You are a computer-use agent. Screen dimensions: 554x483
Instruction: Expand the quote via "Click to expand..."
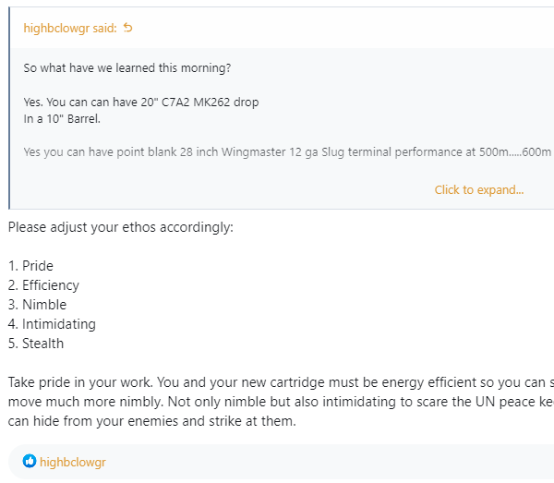tap(478, 189)
